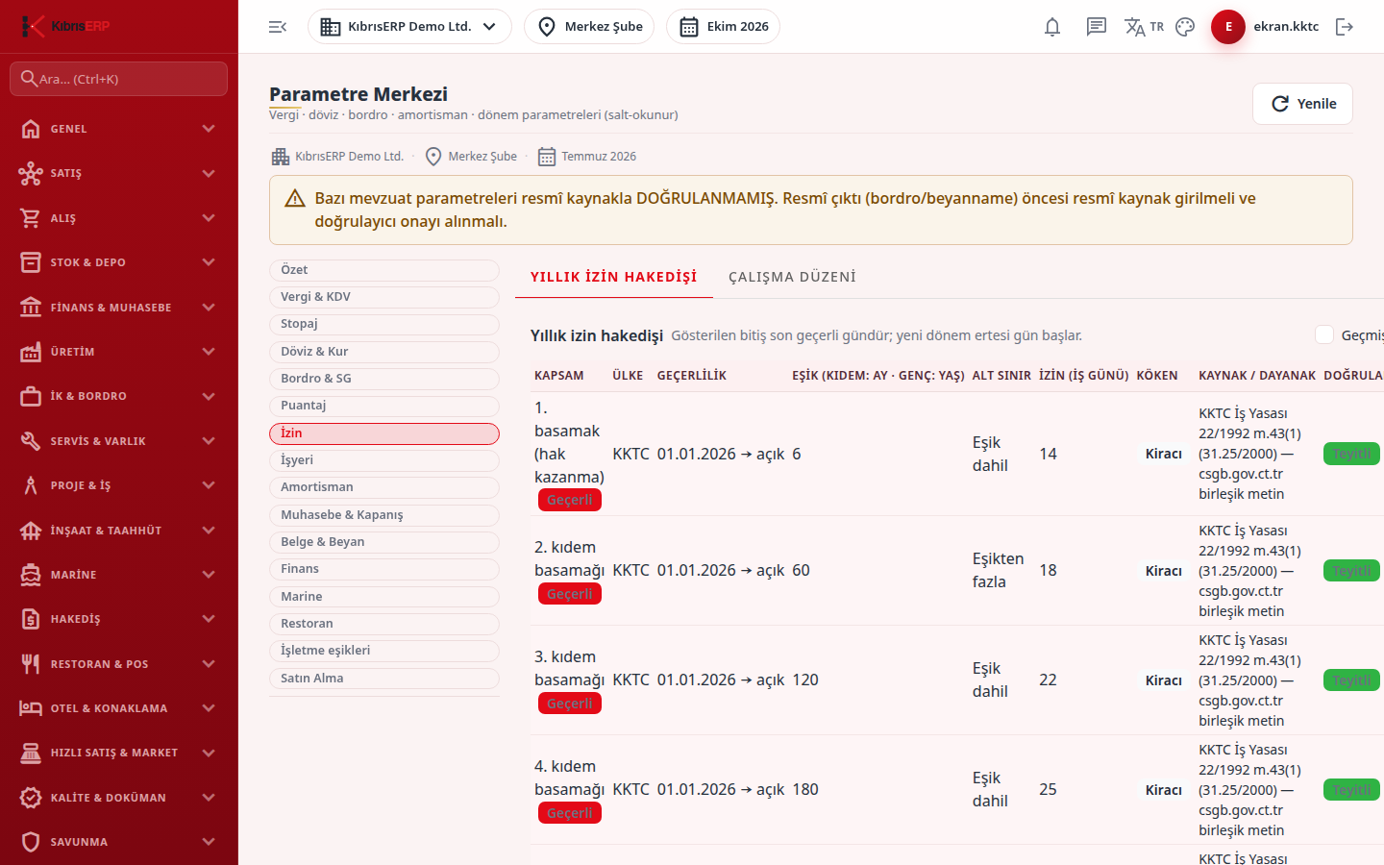Switch to Çalışma Düzeni tab

click(792, 277)
